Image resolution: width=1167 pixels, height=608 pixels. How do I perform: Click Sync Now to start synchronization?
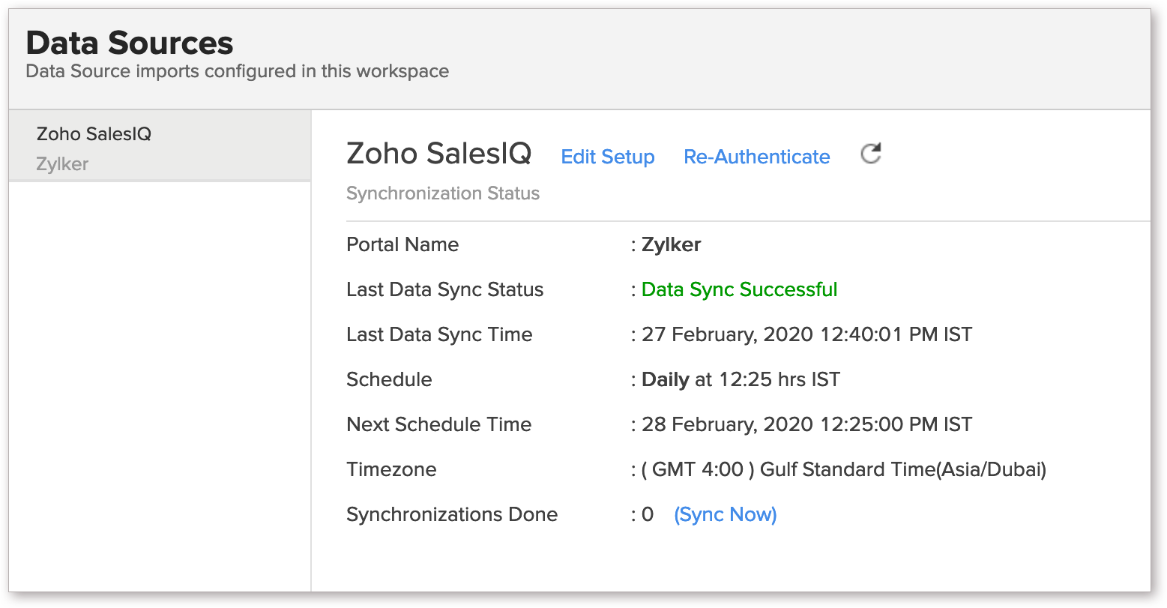(725, 514)
